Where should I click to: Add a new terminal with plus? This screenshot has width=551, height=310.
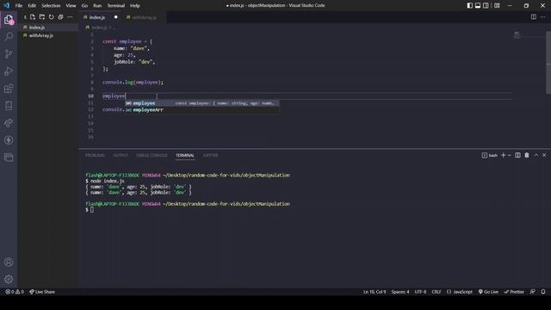[503, 155]
